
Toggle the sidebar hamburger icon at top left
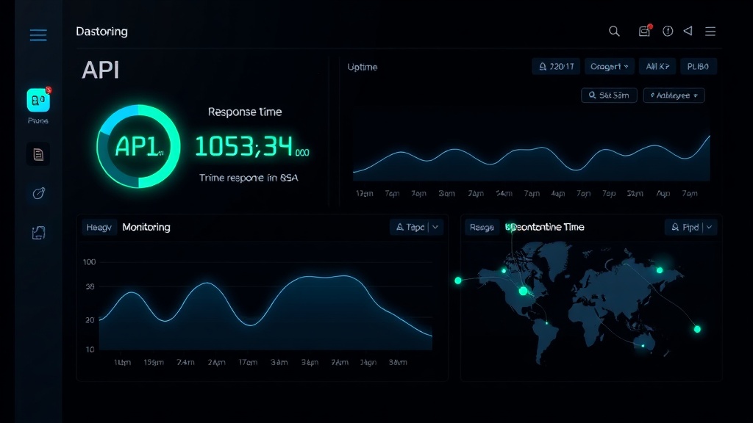[x=38, y=35]
